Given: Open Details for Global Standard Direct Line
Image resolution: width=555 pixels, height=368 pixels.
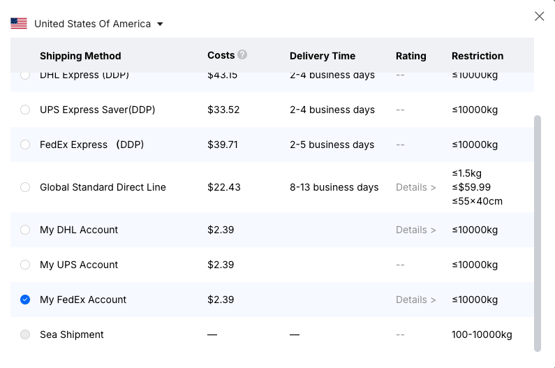Looking at the screenshot, I should point(415,187).
